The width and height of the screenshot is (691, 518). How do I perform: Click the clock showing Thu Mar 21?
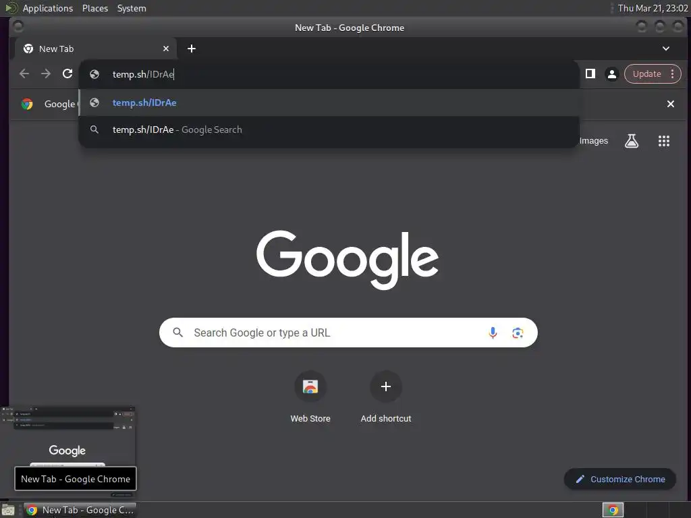coord(653,8)
